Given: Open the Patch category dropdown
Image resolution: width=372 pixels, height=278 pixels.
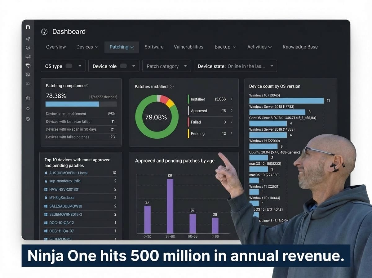Looking at the screenshot, I should (x=166, y=66).
